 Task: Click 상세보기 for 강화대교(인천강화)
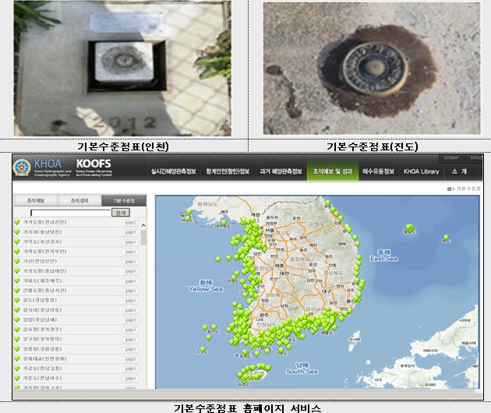pyautogui.click(x=130, y=358)
